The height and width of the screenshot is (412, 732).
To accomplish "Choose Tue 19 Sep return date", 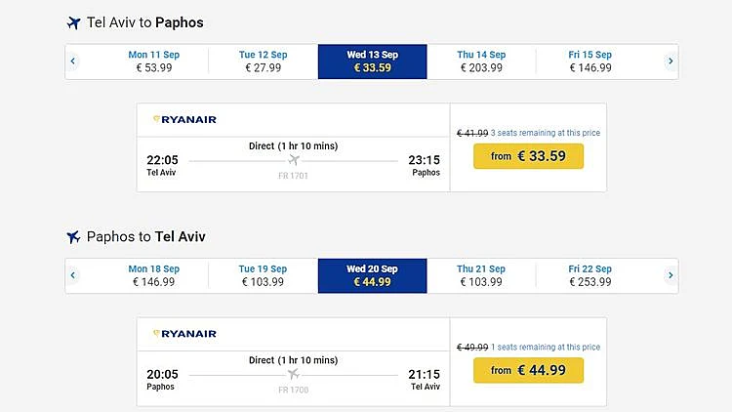I will click(x=263, y=275).
